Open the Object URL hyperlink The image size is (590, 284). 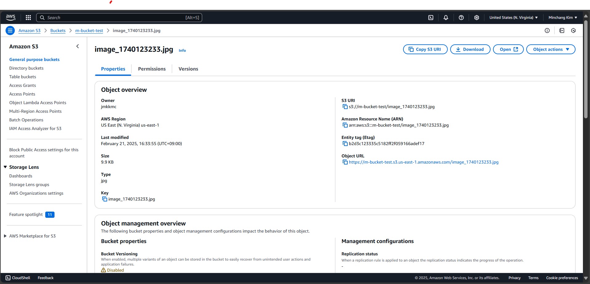(424, 162)
